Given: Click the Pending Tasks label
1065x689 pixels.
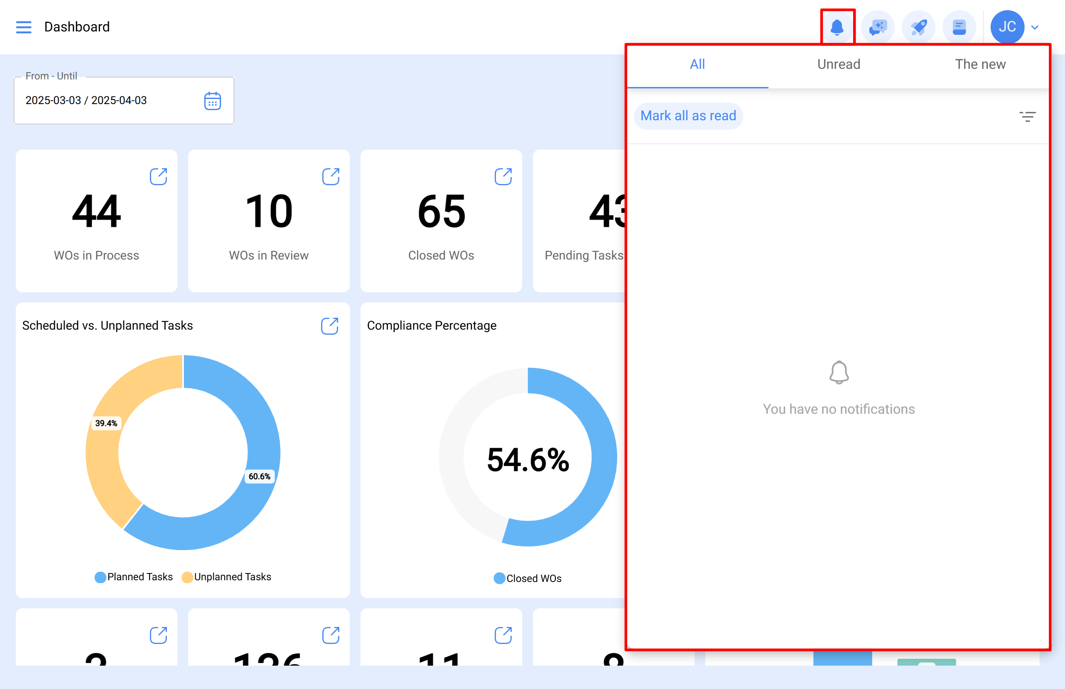Looking at the screenshot, I should point(584,255).
